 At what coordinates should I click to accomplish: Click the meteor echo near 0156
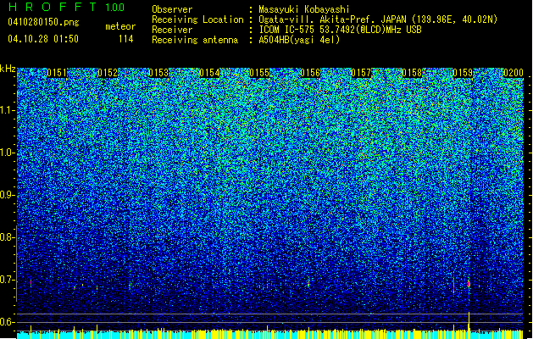[x=308, y=283]
